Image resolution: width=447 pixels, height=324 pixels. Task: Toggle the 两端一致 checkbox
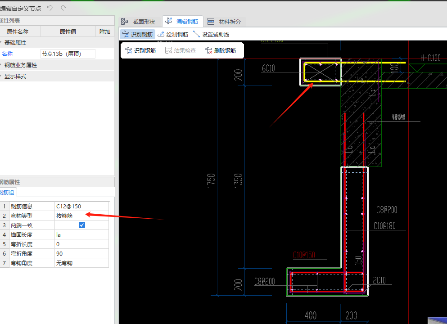click(x=82, y=225)
